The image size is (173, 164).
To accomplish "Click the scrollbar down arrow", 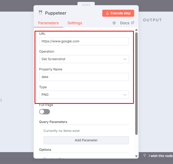I will pos(136,156).
